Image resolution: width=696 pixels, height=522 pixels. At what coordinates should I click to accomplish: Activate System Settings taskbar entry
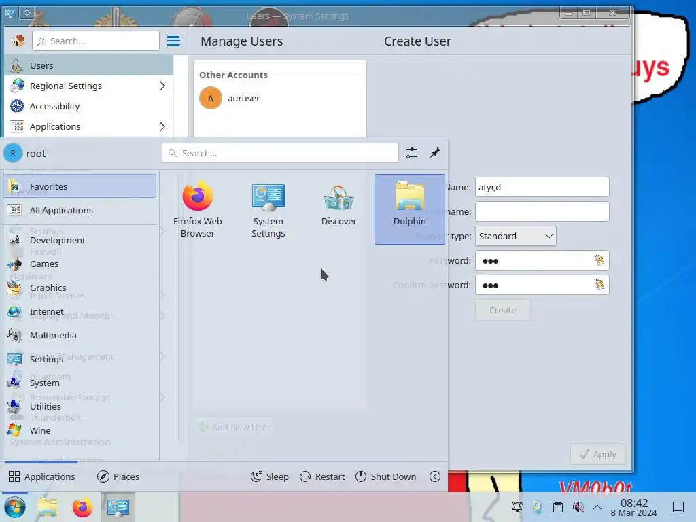(118, 507)
